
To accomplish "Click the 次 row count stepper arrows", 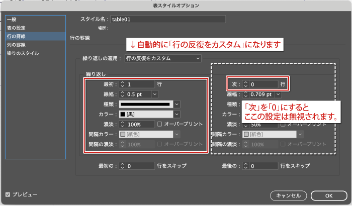I will (245, 84).
